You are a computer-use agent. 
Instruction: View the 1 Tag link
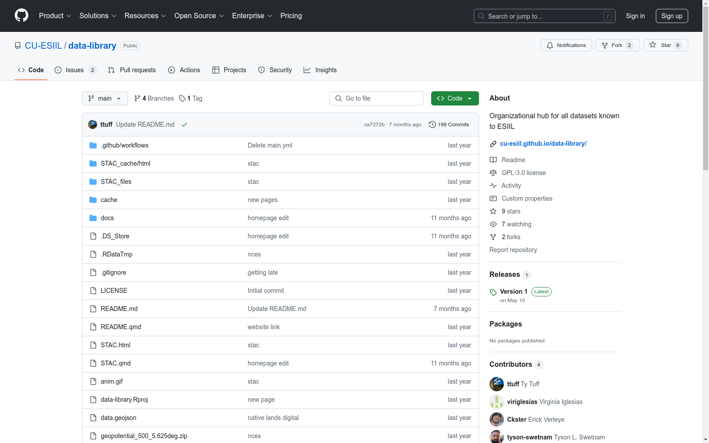(x=191, y=98)
